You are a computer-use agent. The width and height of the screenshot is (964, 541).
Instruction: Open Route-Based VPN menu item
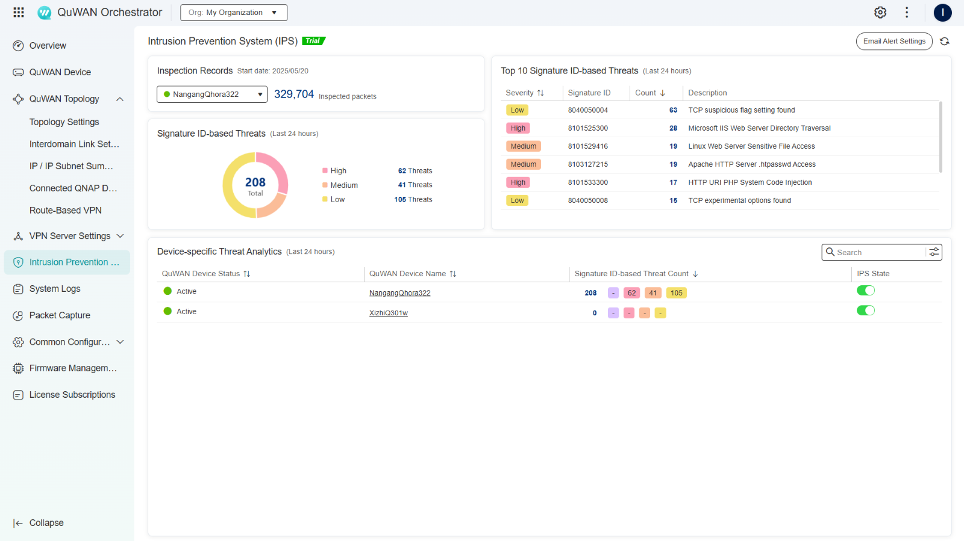[66, 211]
